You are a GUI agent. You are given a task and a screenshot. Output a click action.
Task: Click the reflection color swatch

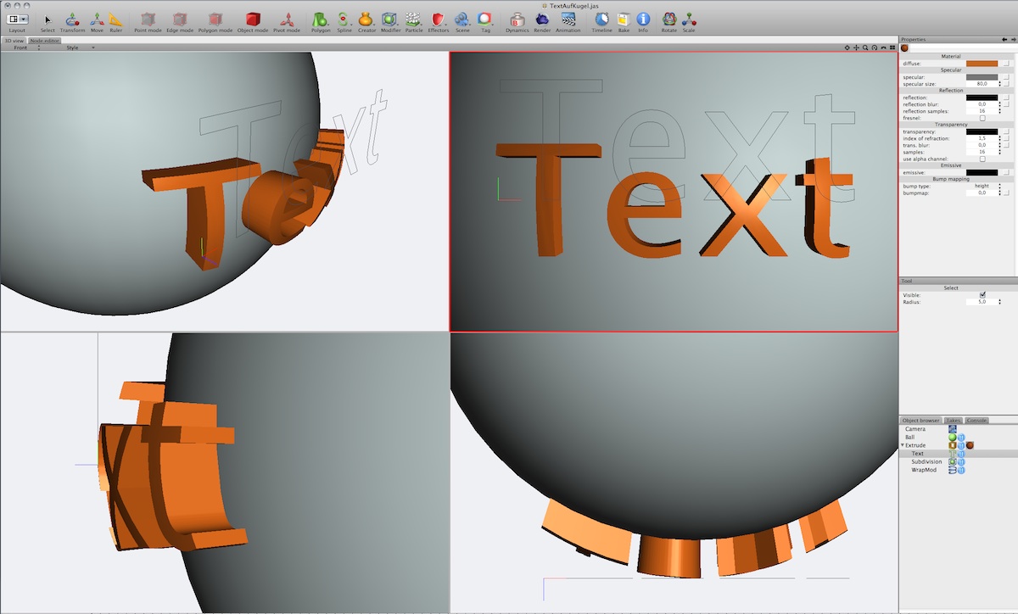tap(982, 98)
